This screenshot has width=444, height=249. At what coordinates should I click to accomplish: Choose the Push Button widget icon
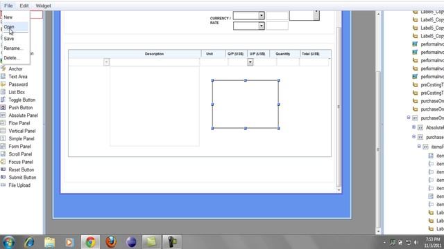3,108
